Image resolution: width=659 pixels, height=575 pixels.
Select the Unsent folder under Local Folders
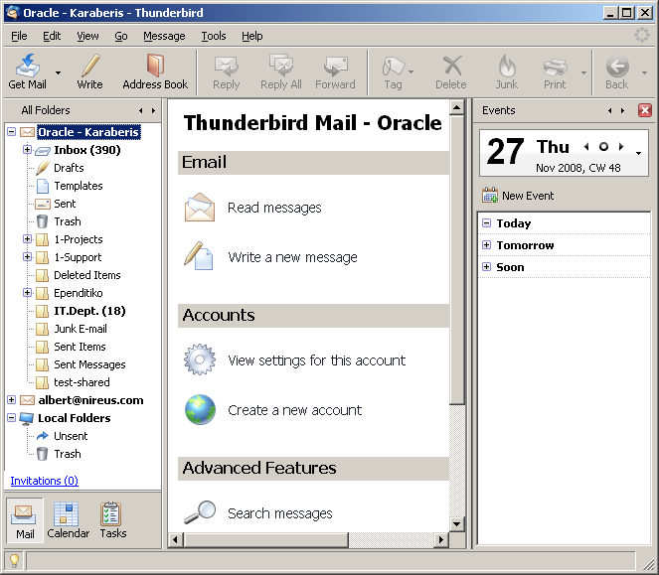[x=71, y=436]
